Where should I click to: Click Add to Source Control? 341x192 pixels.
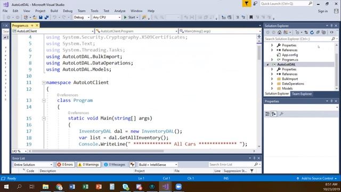[x=318, y=179]
